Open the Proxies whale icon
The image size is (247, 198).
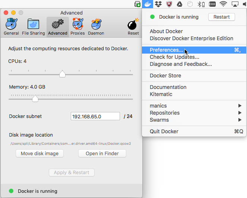(77, 24)
